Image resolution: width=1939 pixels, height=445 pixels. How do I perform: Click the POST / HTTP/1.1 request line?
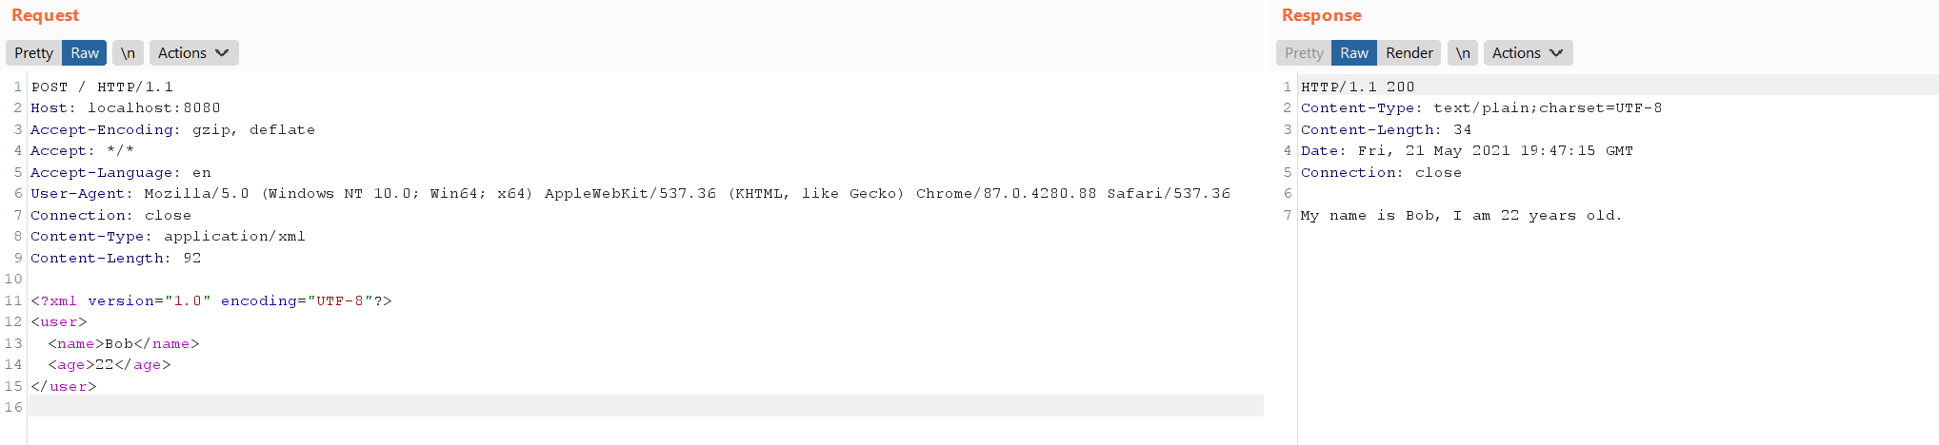(102, 87)
